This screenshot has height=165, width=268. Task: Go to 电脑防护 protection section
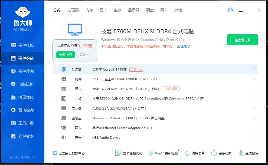coord(22,84)
